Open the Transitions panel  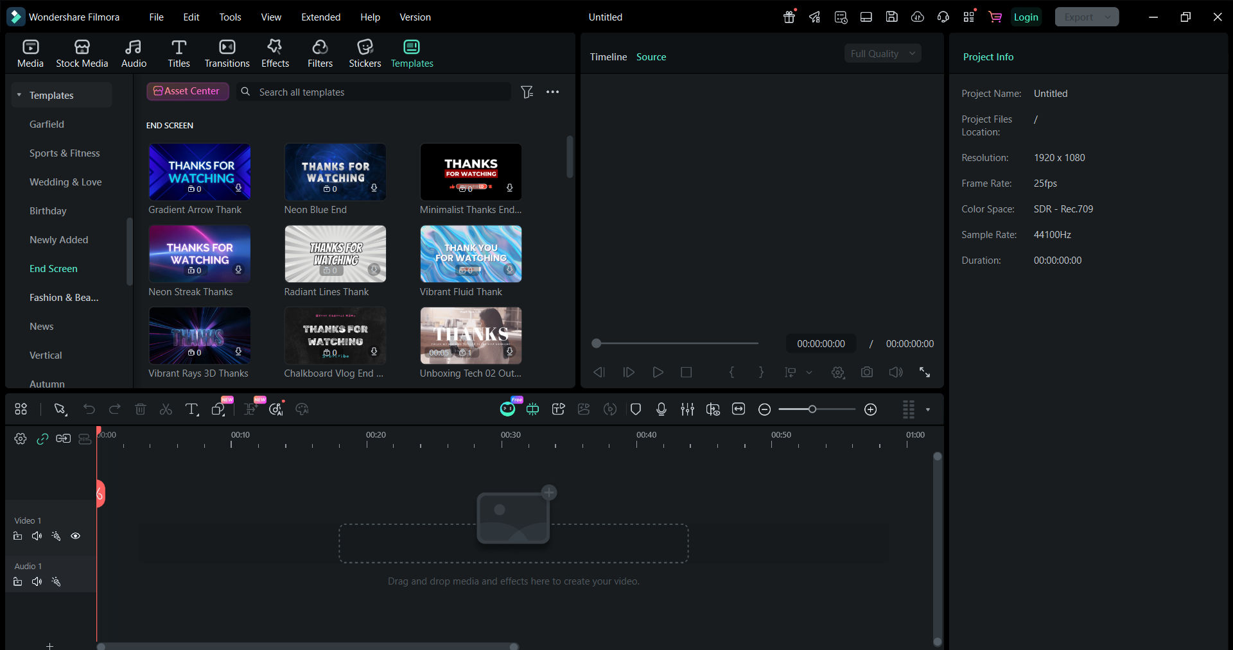227,53
